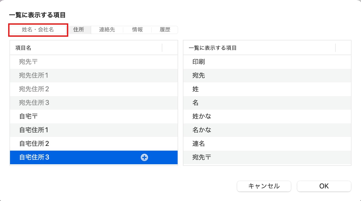Select 印刷 in displayed items list
This screenshot has height=201, width=361.
click(267, 62)
